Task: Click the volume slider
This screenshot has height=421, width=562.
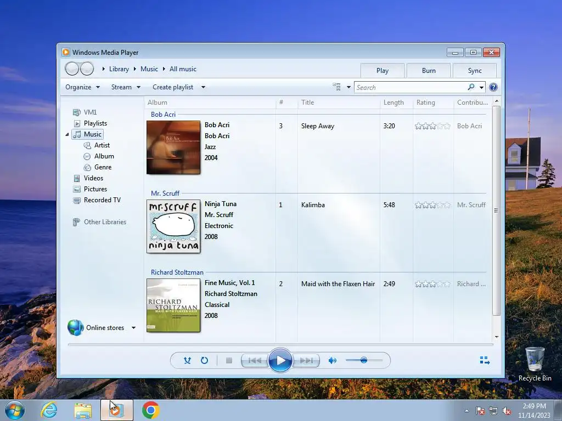Action: point(364,361)
